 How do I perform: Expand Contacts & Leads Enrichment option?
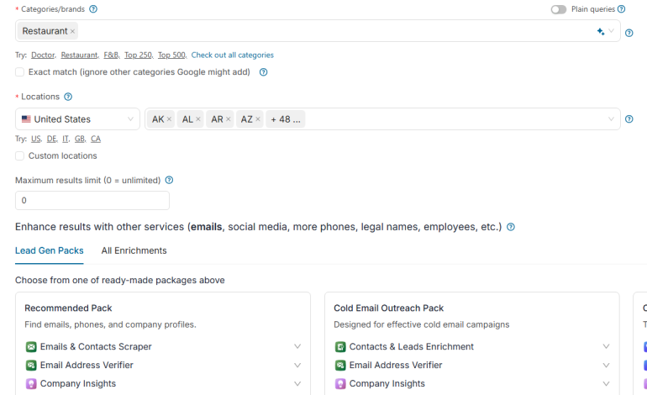pos(606,346)
